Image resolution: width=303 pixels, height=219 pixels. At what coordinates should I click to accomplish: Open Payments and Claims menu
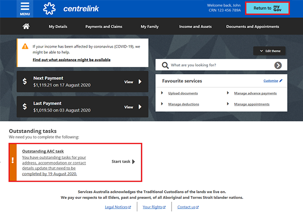click(104, 27)
